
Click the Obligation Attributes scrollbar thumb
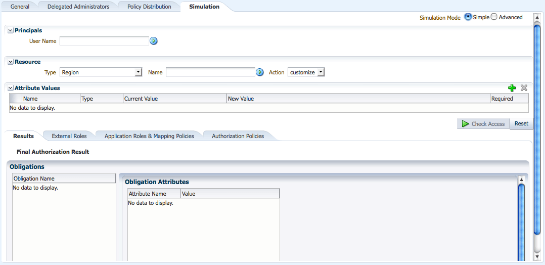tap(521, 223)
